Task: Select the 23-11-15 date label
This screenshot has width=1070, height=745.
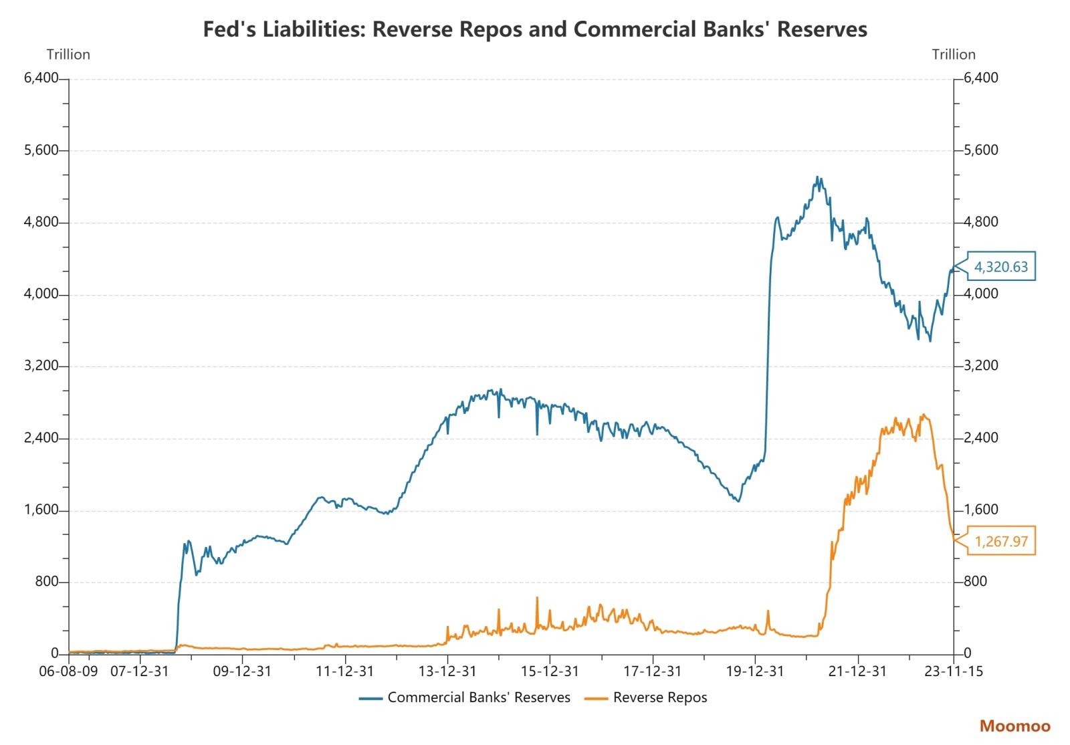Action: click(x=954, y=671)
